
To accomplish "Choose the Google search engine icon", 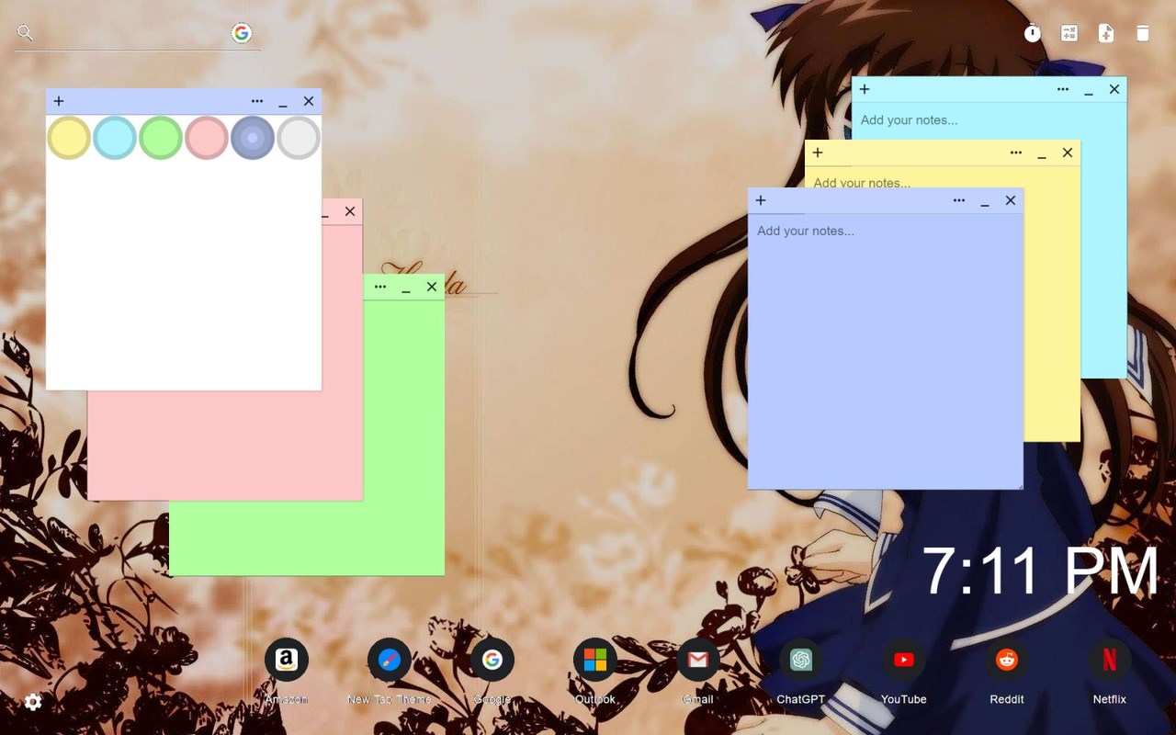I will click(x=242, y=33).
